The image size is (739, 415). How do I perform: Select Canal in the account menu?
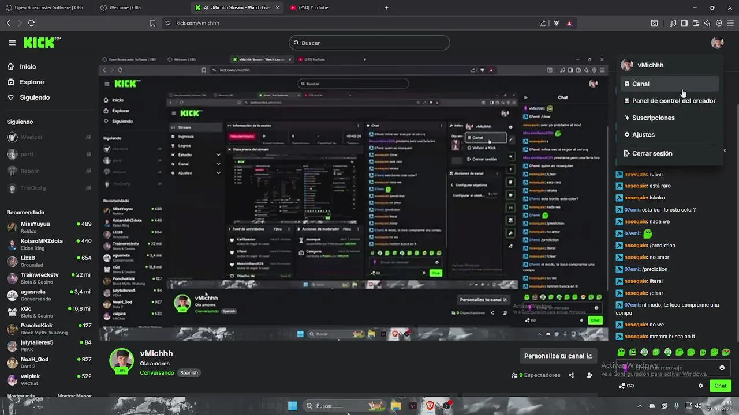click(x=670, y=84)
